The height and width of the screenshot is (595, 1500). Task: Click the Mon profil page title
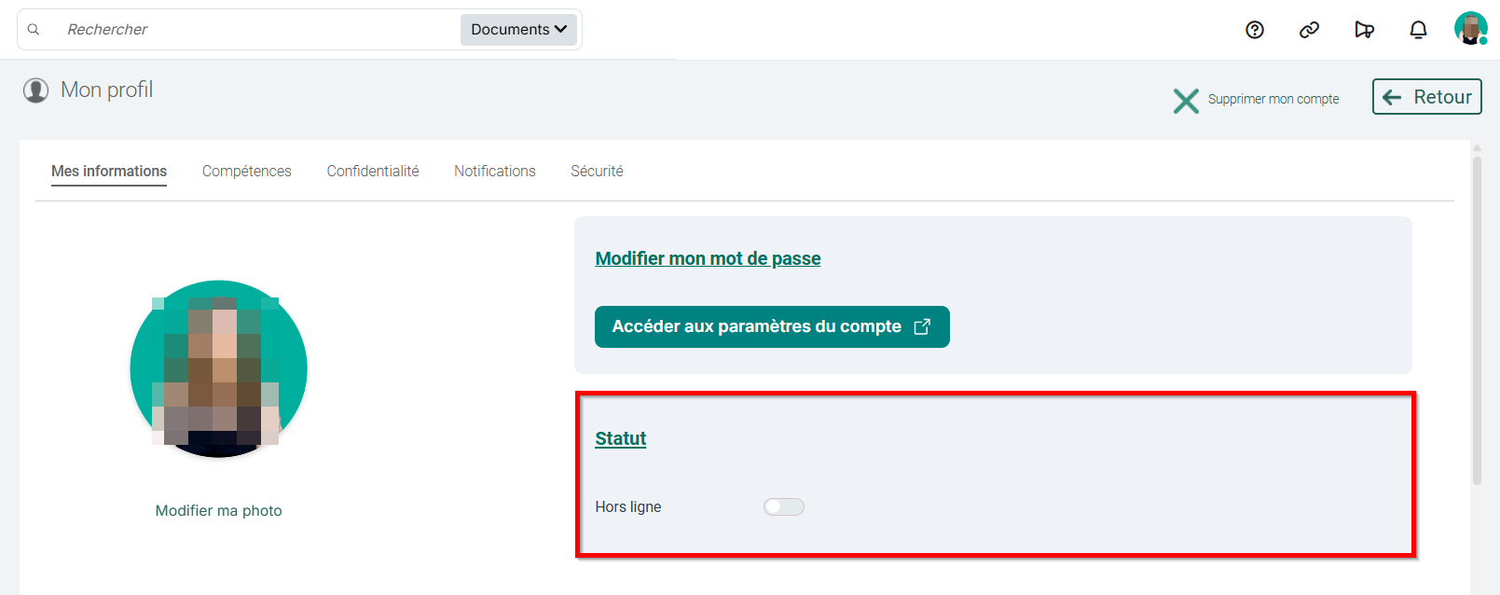pyautogui.click(x=107, y=90)
